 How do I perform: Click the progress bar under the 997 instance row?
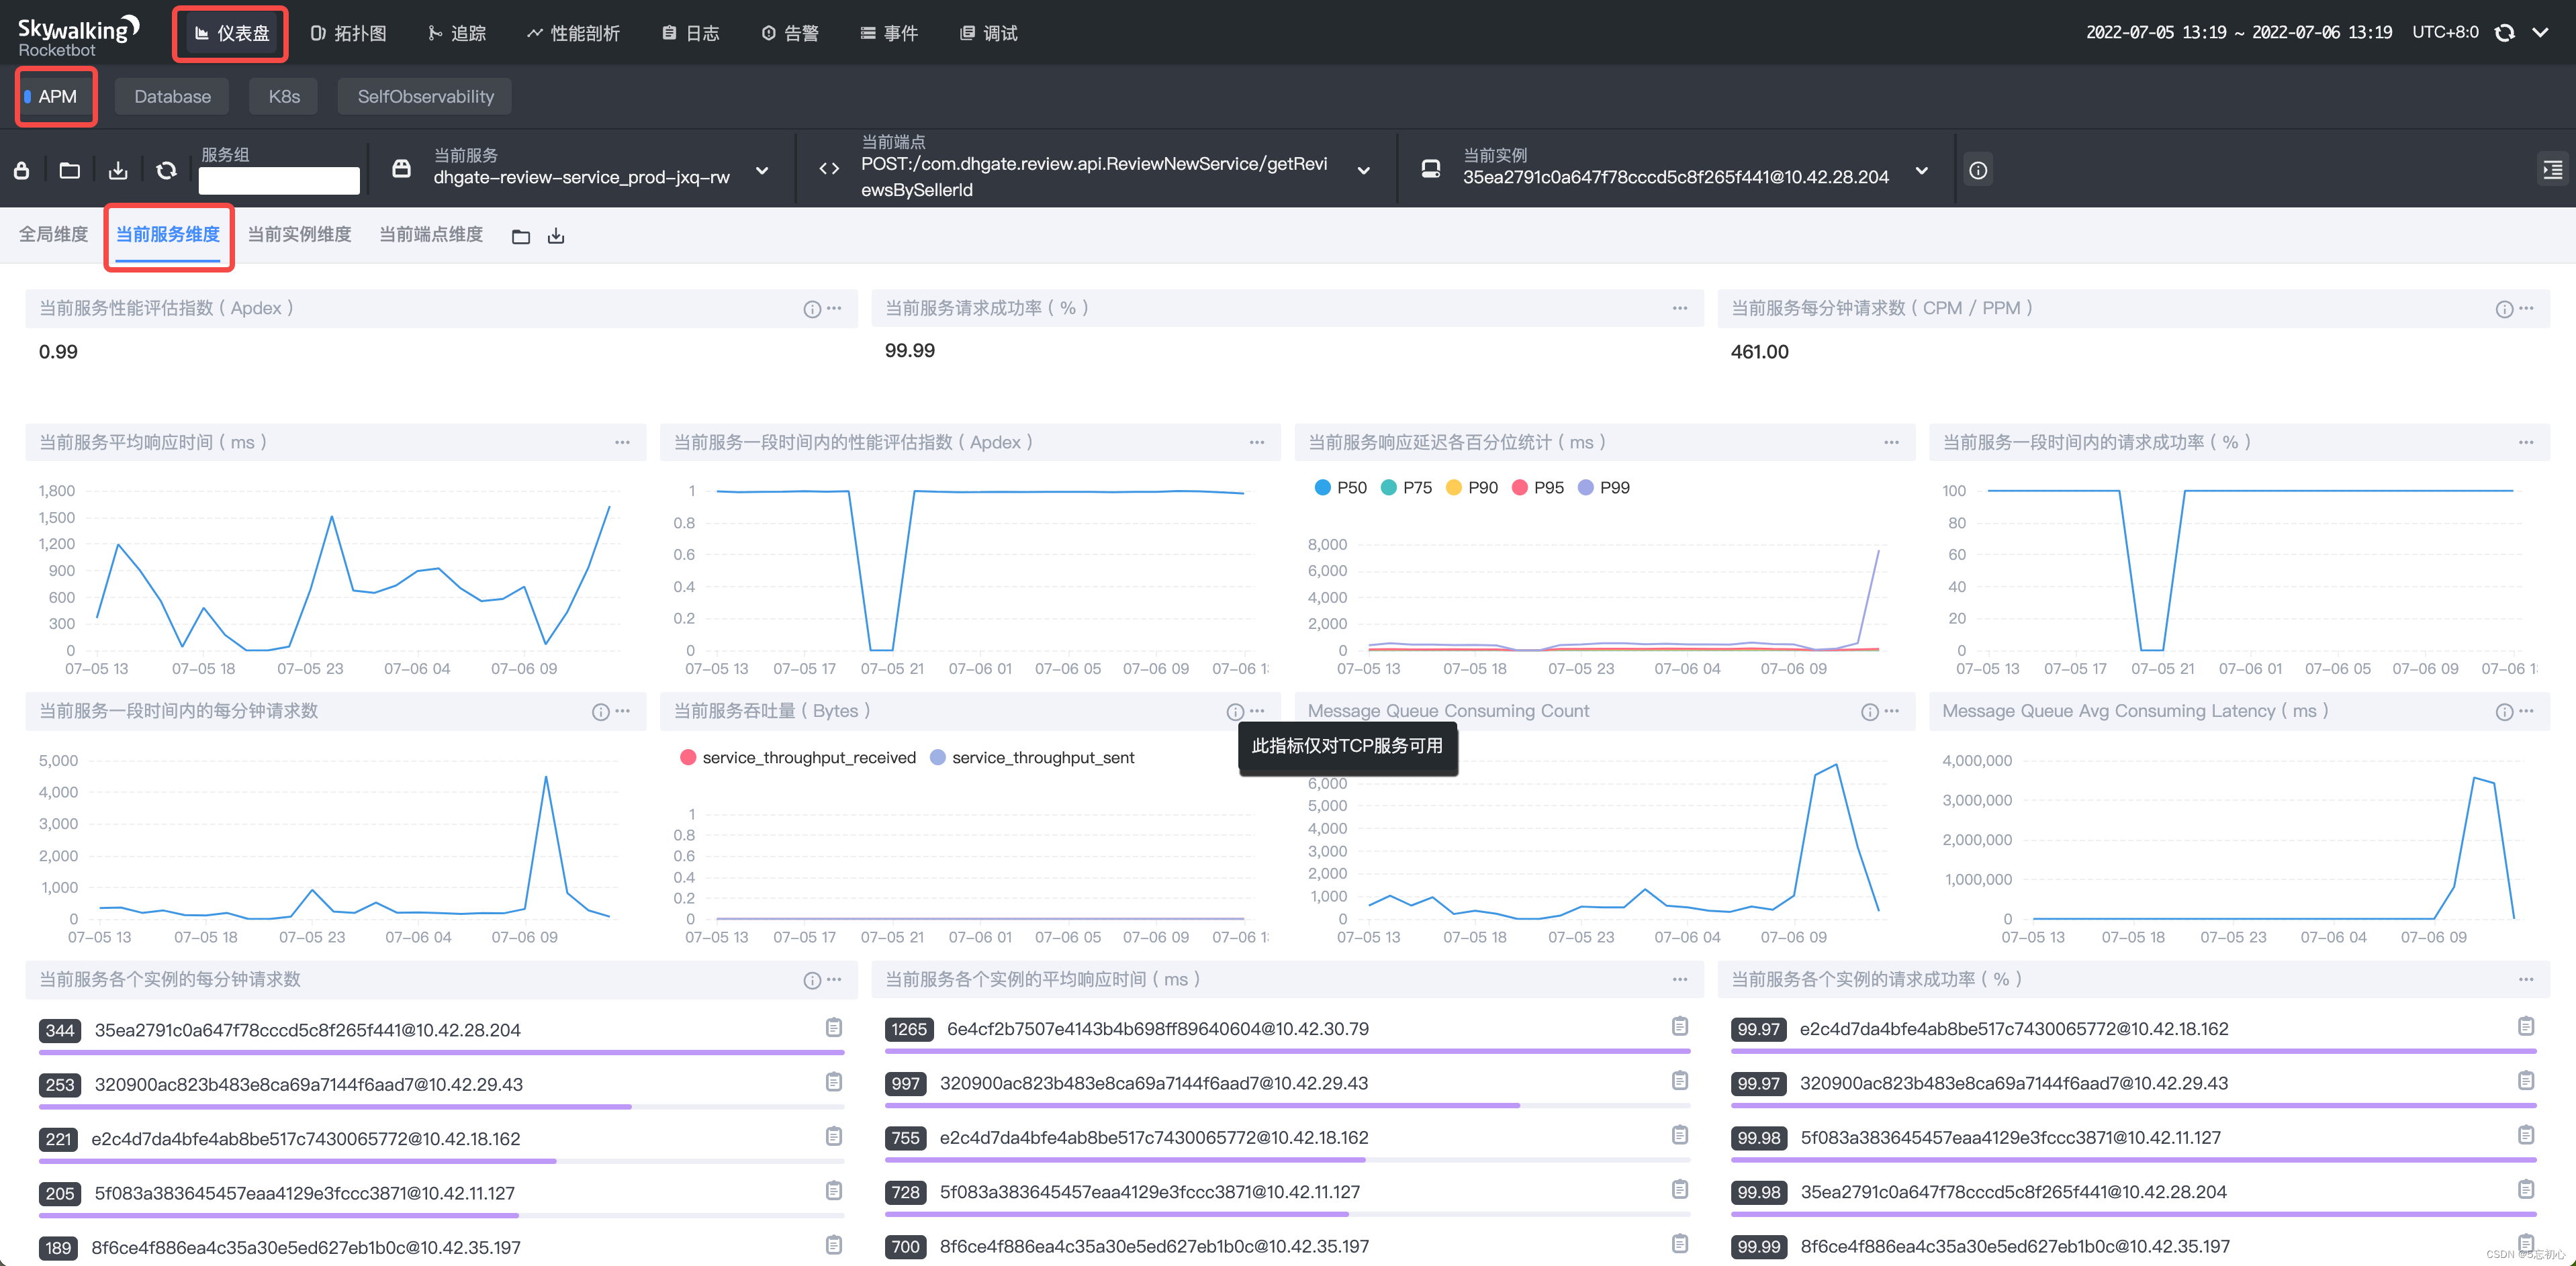point(1287,1106)
